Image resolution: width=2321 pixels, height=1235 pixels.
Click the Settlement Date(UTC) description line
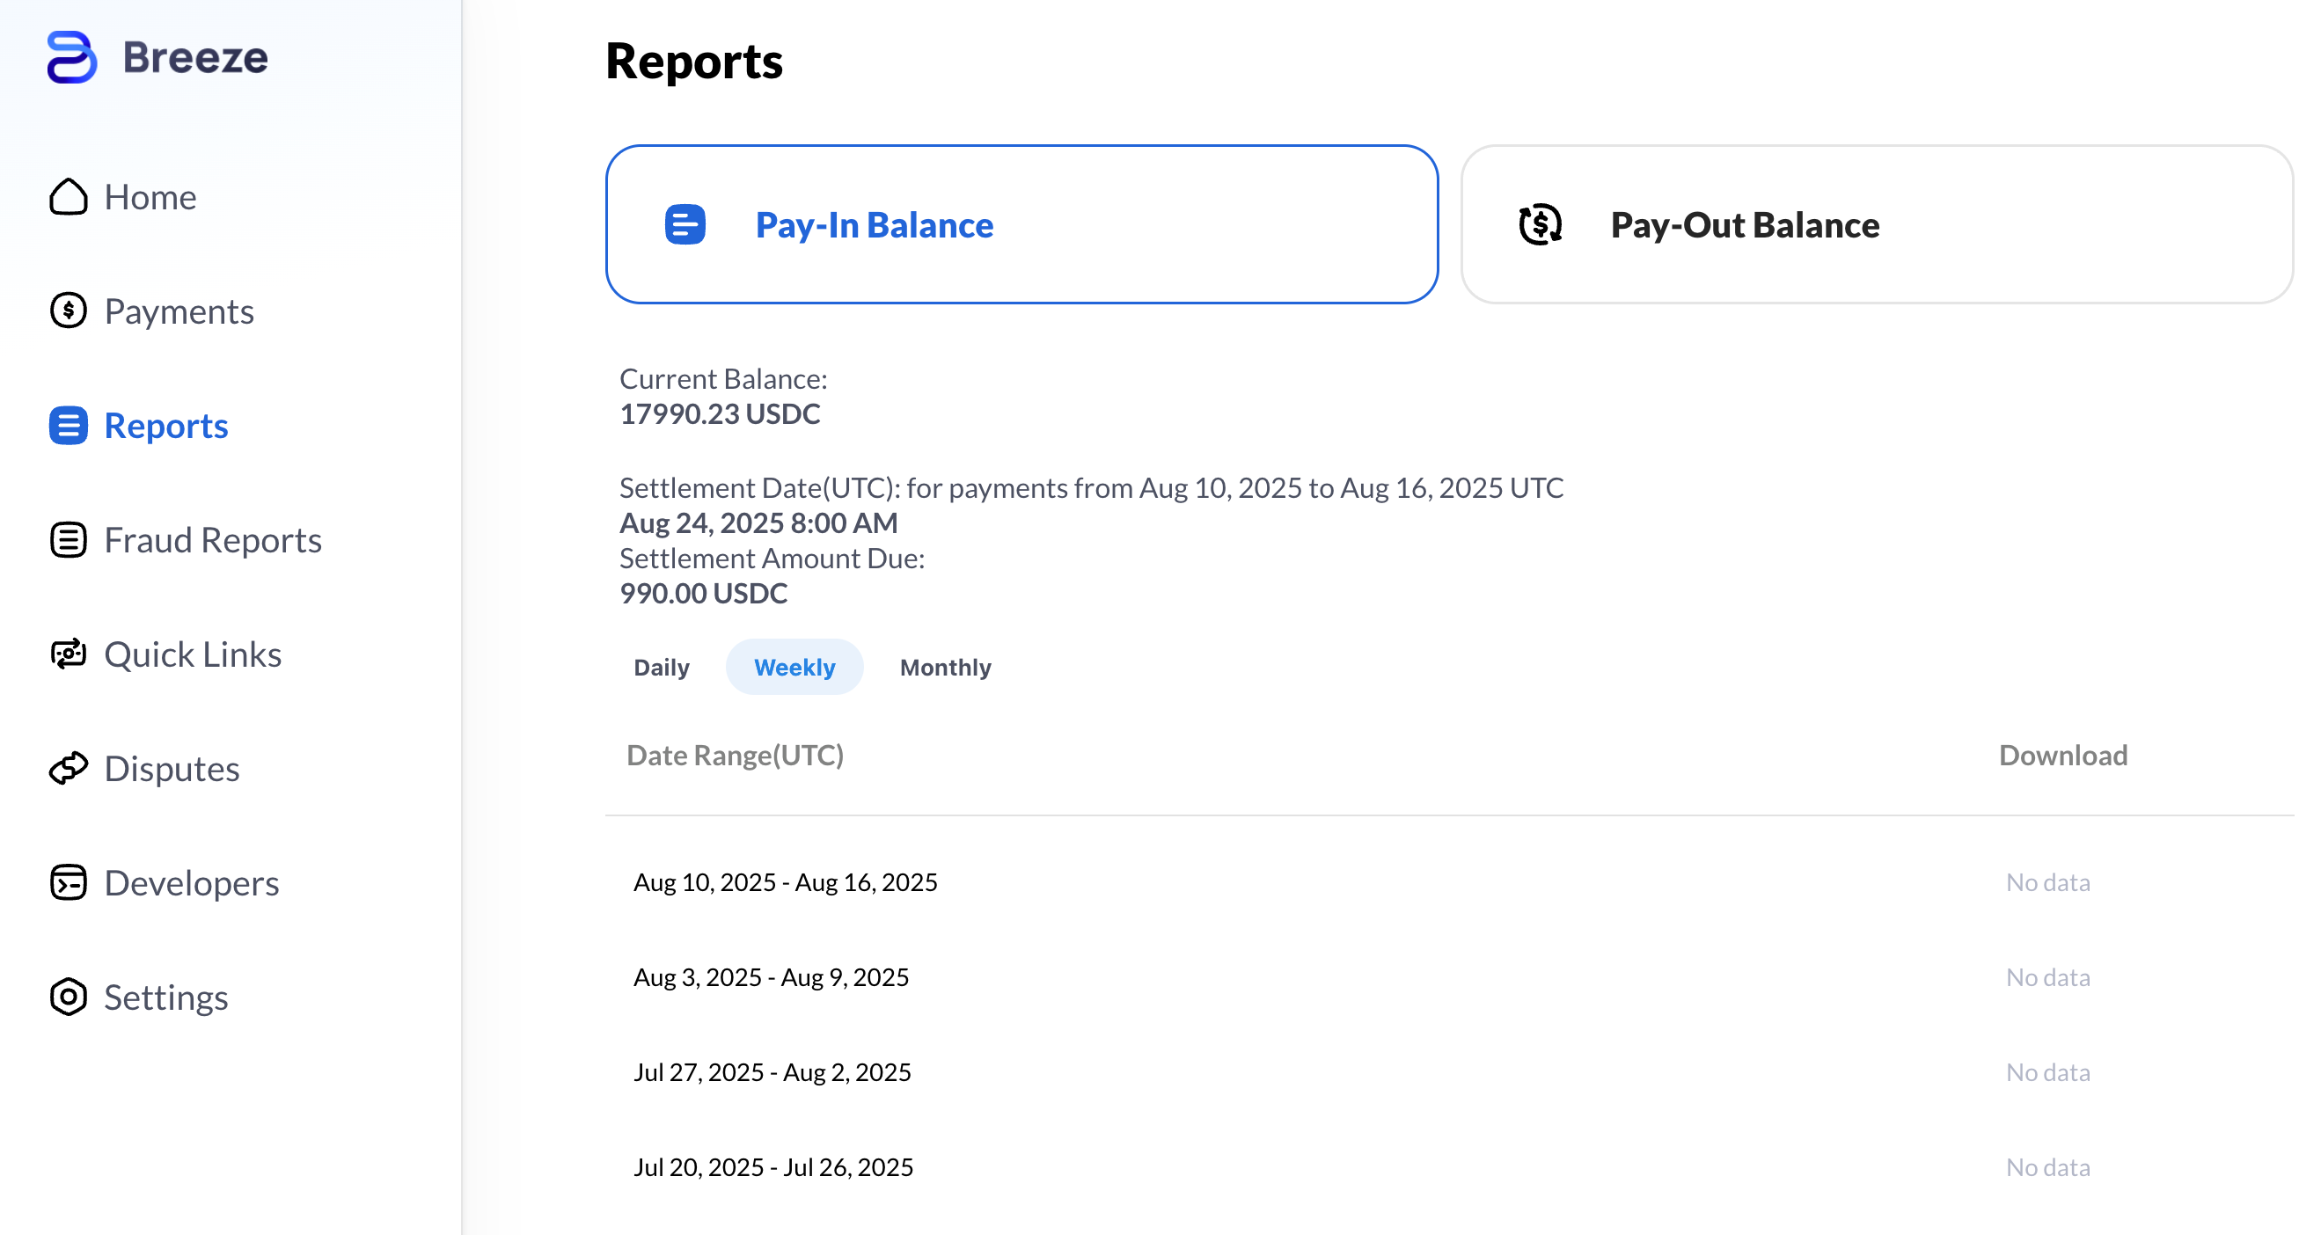(x=1091, y=487)
